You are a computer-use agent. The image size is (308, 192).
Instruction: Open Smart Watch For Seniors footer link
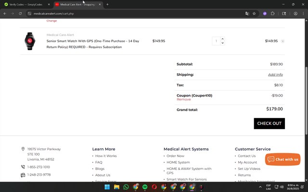187,179
